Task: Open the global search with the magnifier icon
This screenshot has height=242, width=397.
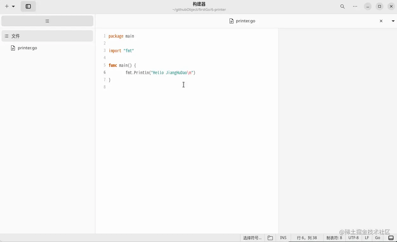Action: coord(342,6)
